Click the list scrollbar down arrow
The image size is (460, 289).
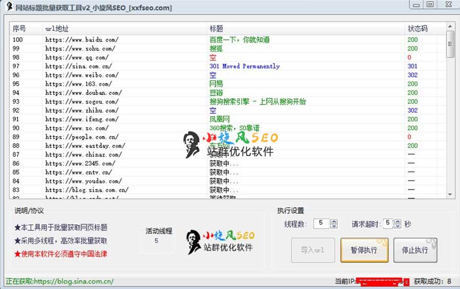click(x=450, y=195)
